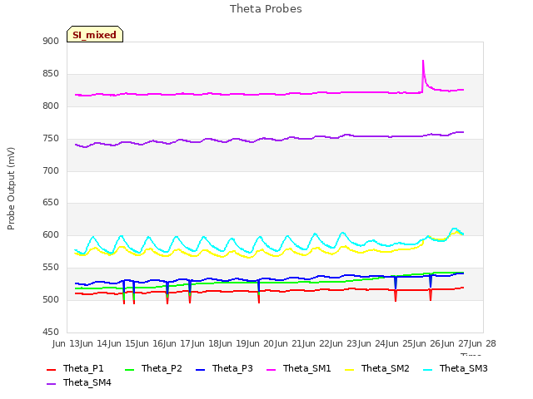
Task: Click the Jun 14 x-axis date label
Action: [95, 343]
